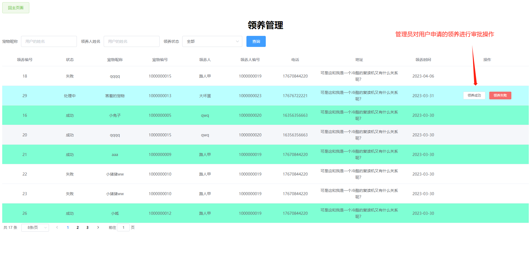The height and width of the screenshot is (257, 531).
Task: Click the 电话 column header
Action: pyautogui.click(x=295, y=60)
